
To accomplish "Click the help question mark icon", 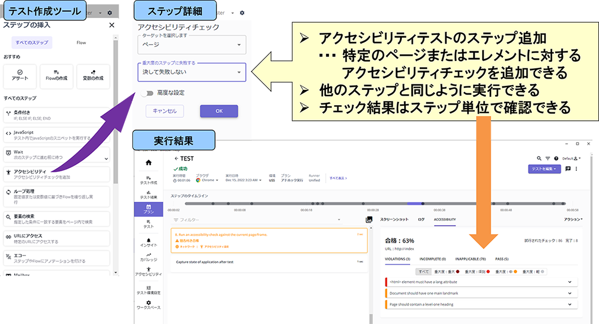I will coord(556,158).
